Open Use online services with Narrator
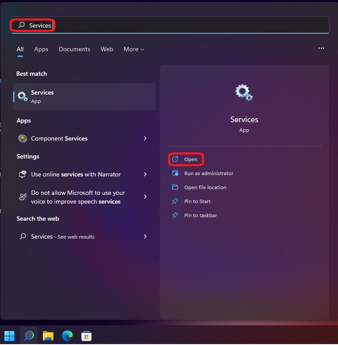Screen dimensions: 338x345 [84, 174]
